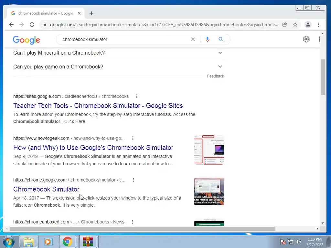Click the scroll left arrow

tap(7, 229)
